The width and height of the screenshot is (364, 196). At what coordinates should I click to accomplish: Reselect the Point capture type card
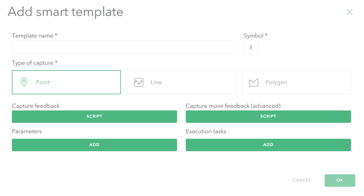point(66,82)
